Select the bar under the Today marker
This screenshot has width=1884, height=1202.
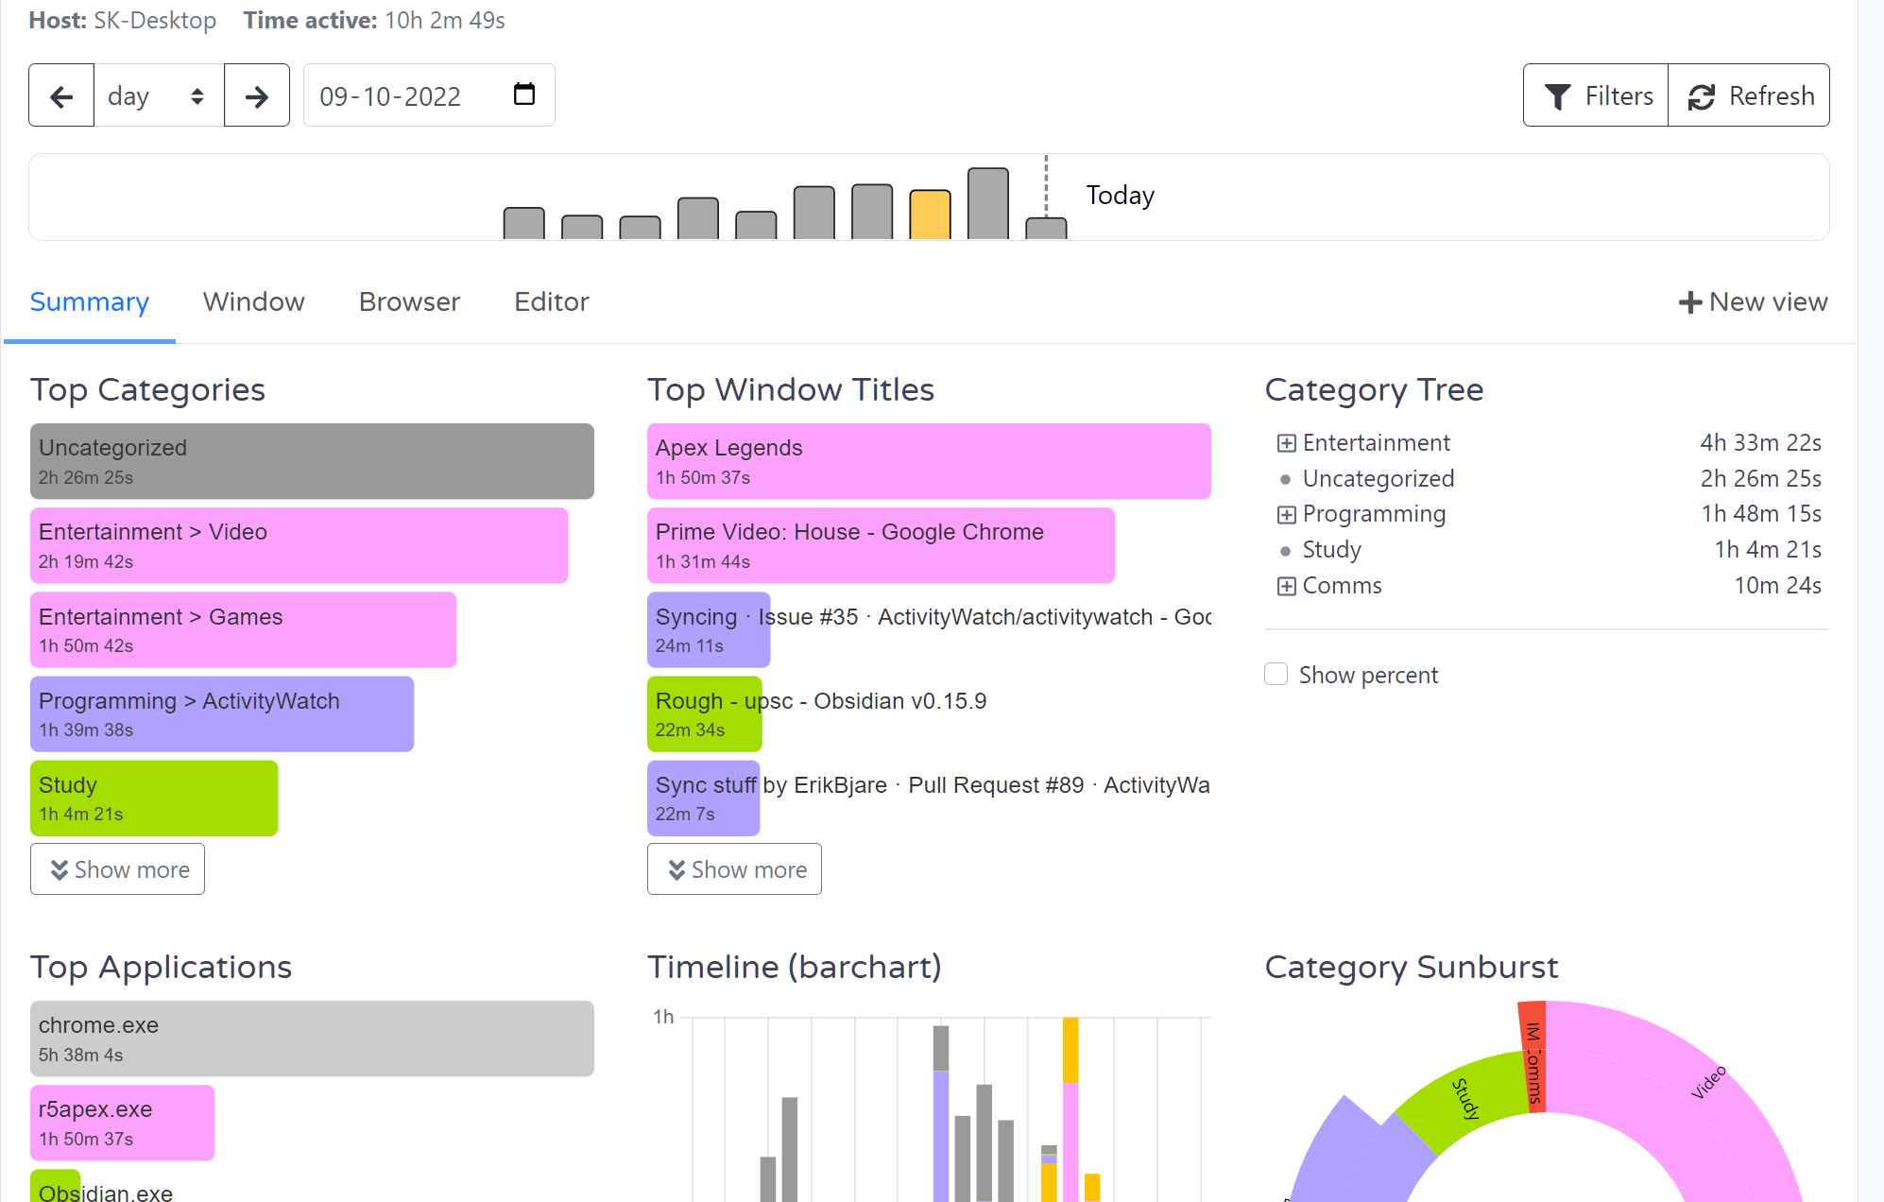tap(1046, 229)
